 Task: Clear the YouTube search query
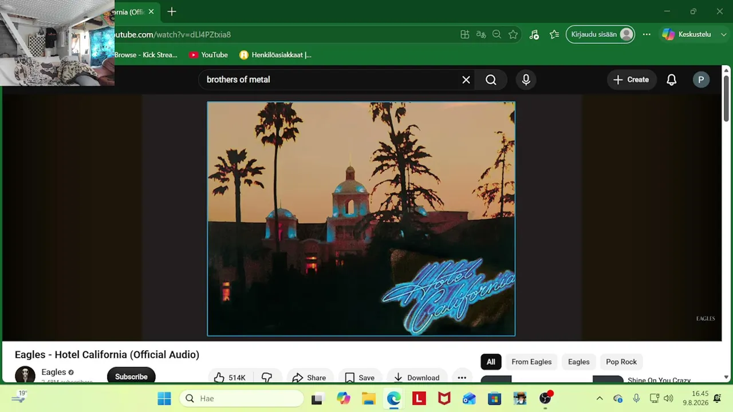[466, 80]
